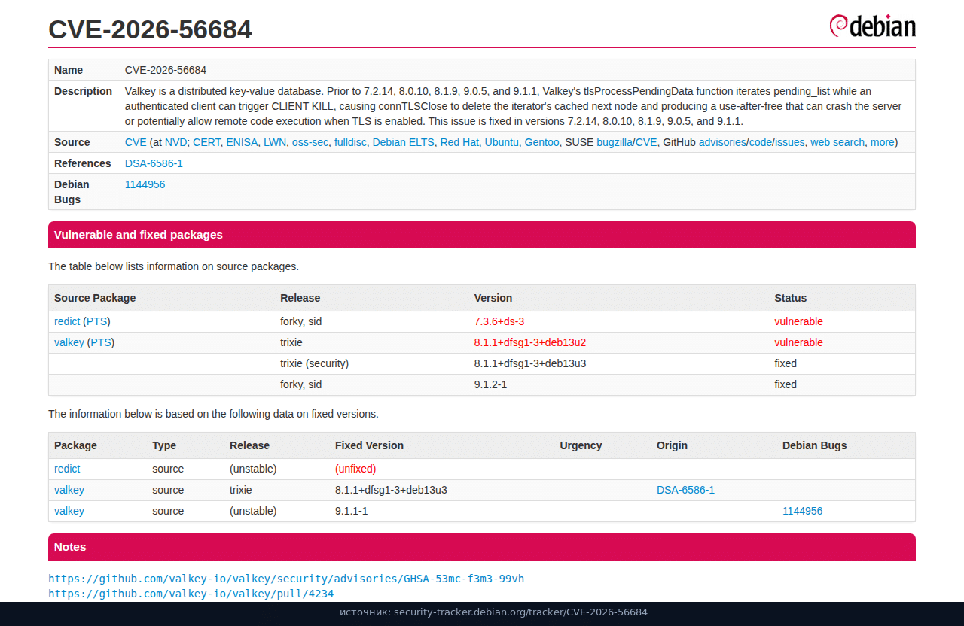
Task: Click the Notes section header
Action: pyautogui.click(x=482, y=547)
